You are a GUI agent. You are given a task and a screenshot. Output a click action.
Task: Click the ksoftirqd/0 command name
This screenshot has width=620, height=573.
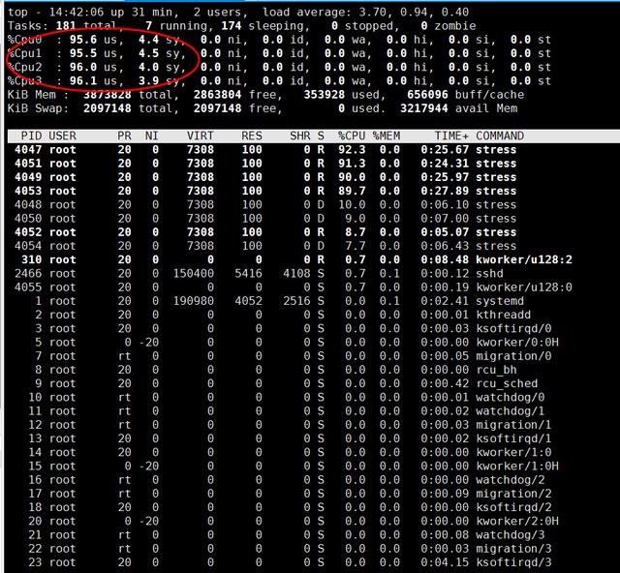click(513, 328)
